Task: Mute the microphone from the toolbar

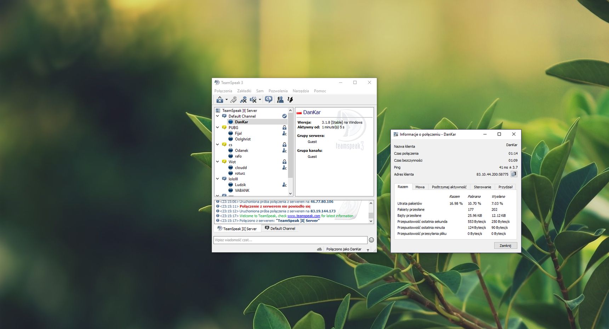Action: click(x=243, y=100)
